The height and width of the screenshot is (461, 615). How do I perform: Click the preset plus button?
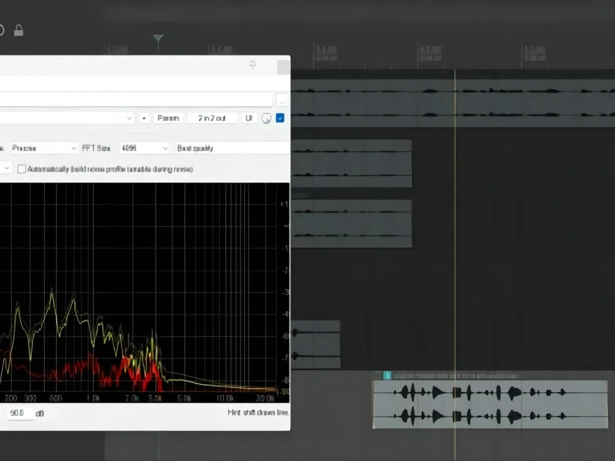[x=145, y=118]
